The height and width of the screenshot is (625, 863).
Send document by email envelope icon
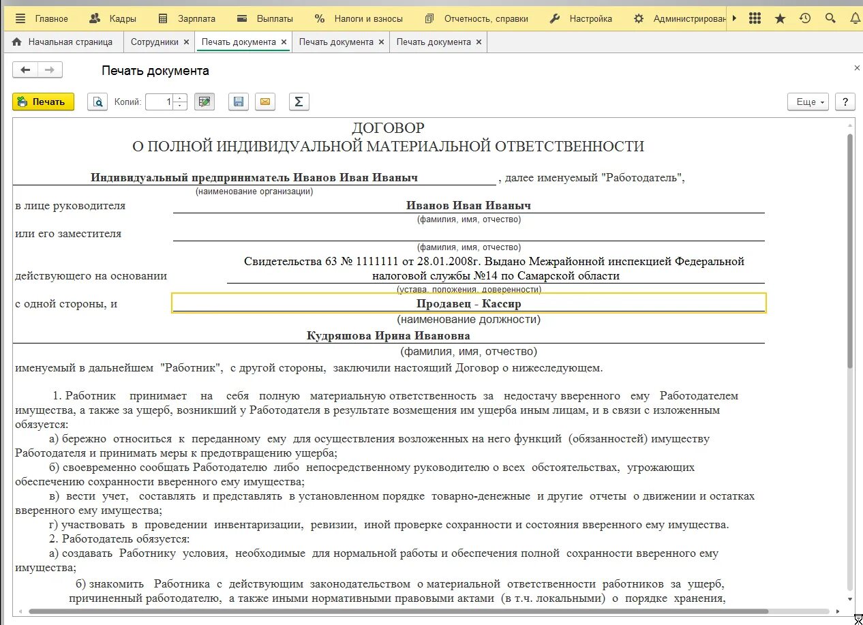265,102
